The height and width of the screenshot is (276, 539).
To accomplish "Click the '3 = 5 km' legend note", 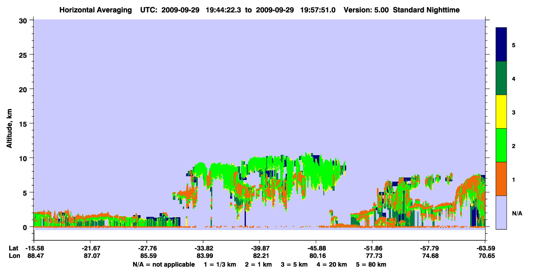I will pyautogui.click(x=294, y=264).
